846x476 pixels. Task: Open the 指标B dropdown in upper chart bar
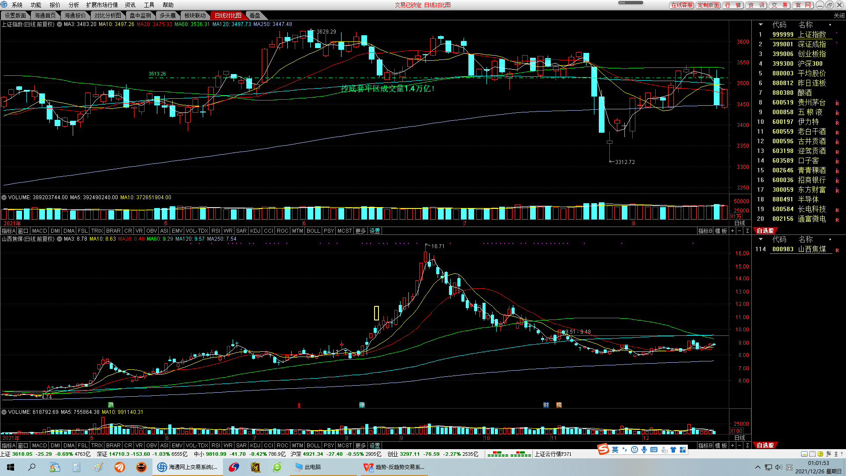tap(705, 231)
